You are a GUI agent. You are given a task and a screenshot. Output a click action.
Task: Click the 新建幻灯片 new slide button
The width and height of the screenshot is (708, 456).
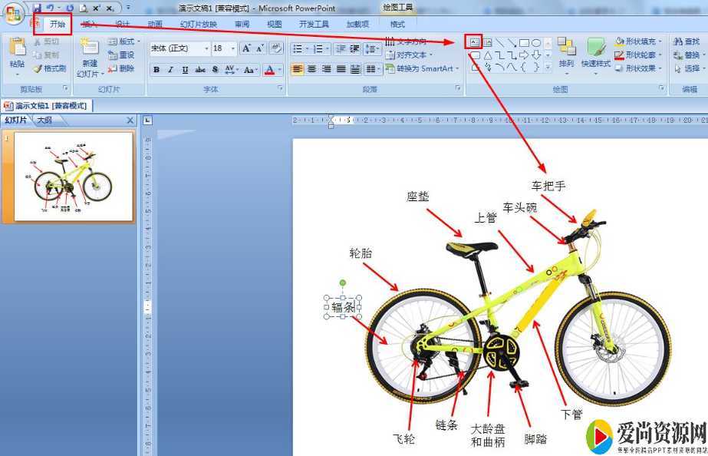coord(90,58)
